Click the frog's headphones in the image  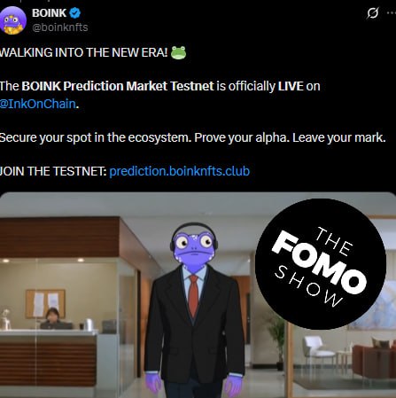click(194, 235)
